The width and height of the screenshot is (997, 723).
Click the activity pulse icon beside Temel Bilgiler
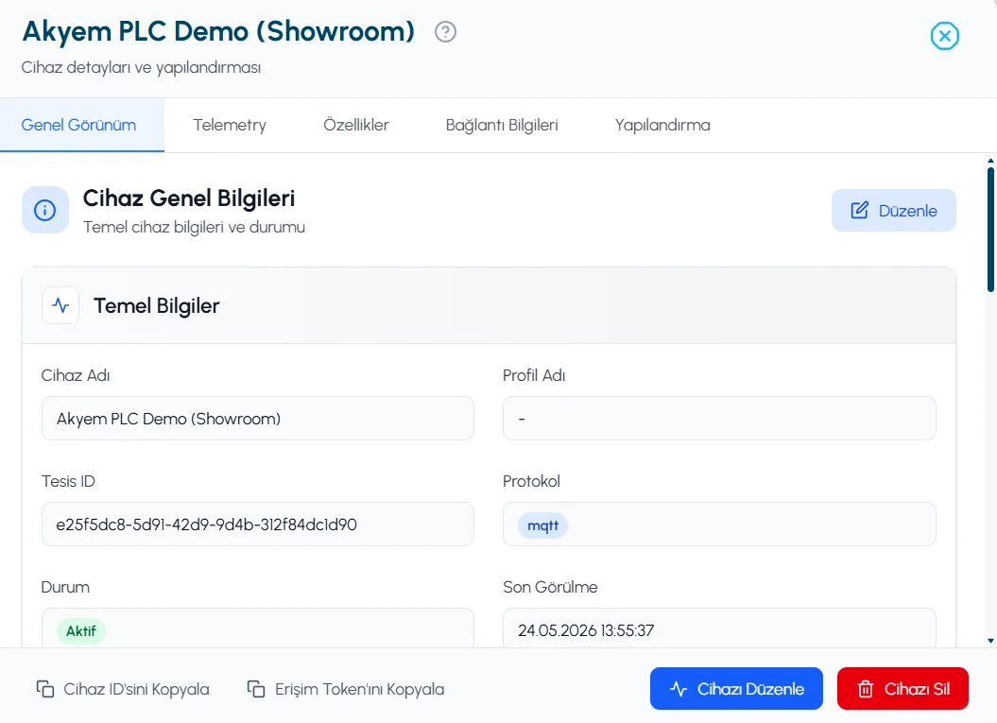(60, 305)
